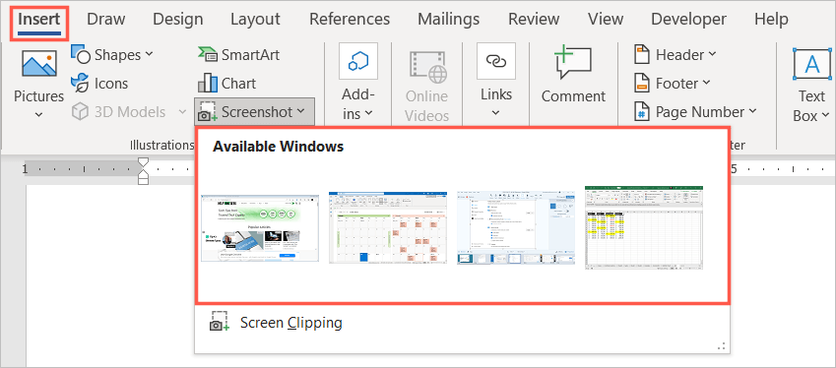
Task: Open the References tab
Action: [x=350, y=20]
